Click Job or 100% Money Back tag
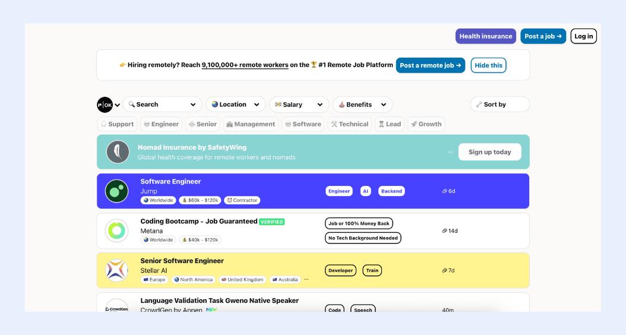 pos(359,223)
